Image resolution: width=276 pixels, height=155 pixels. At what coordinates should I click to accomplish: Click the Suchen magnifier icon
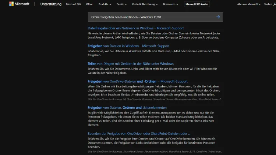tap(275, 4)
